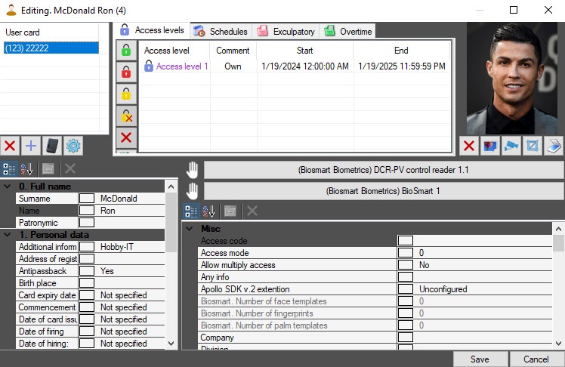Click the BioSmart 1 button
Viewport: 565px width, 367px height.
click(x=383, y=191)
